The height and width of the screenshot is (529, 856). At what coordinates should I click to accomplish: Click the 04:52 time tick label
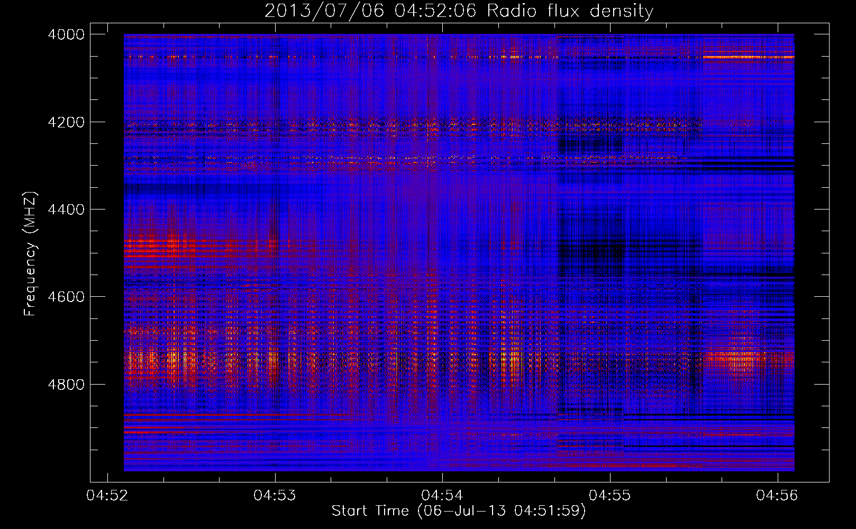tap(107, 495)
